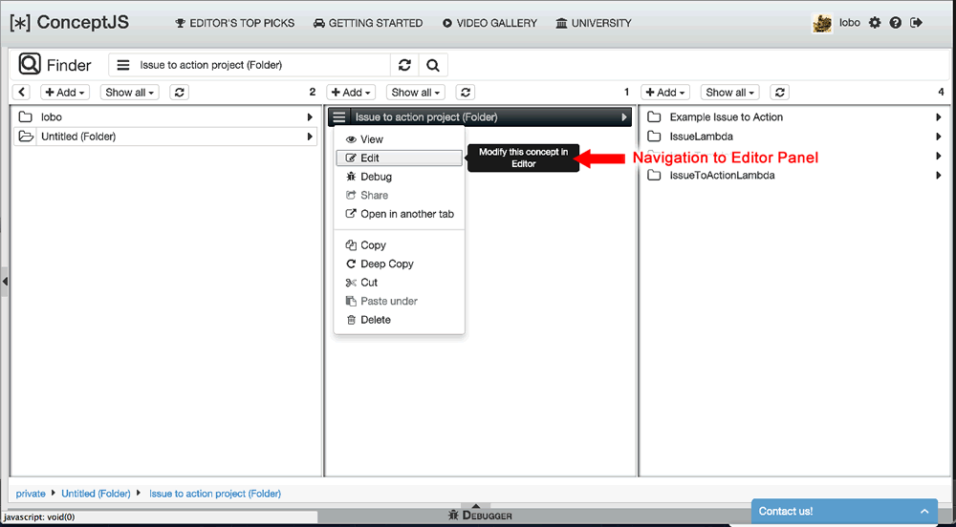Choose View from the context menu
956x527 pixels.
399,139
